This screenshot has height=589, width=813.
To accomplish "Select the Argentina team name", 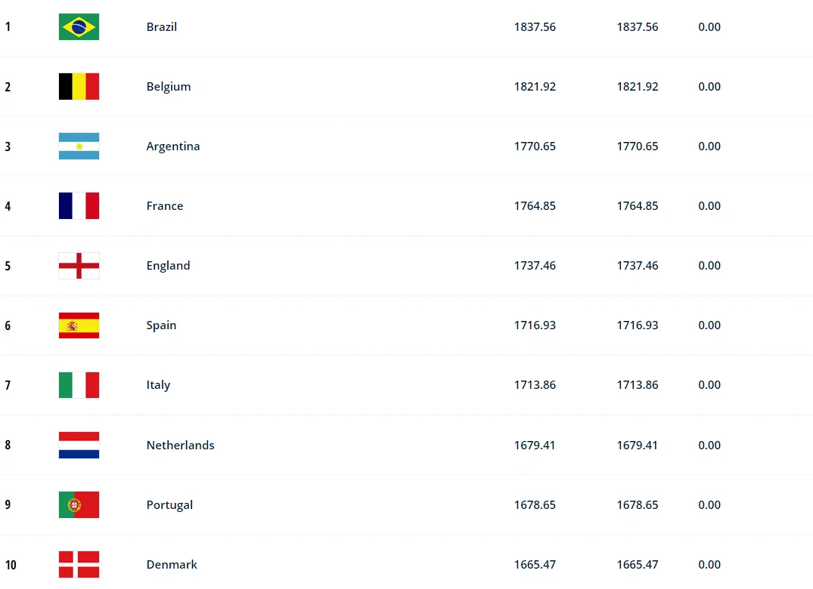I will [x=173, y=146].
